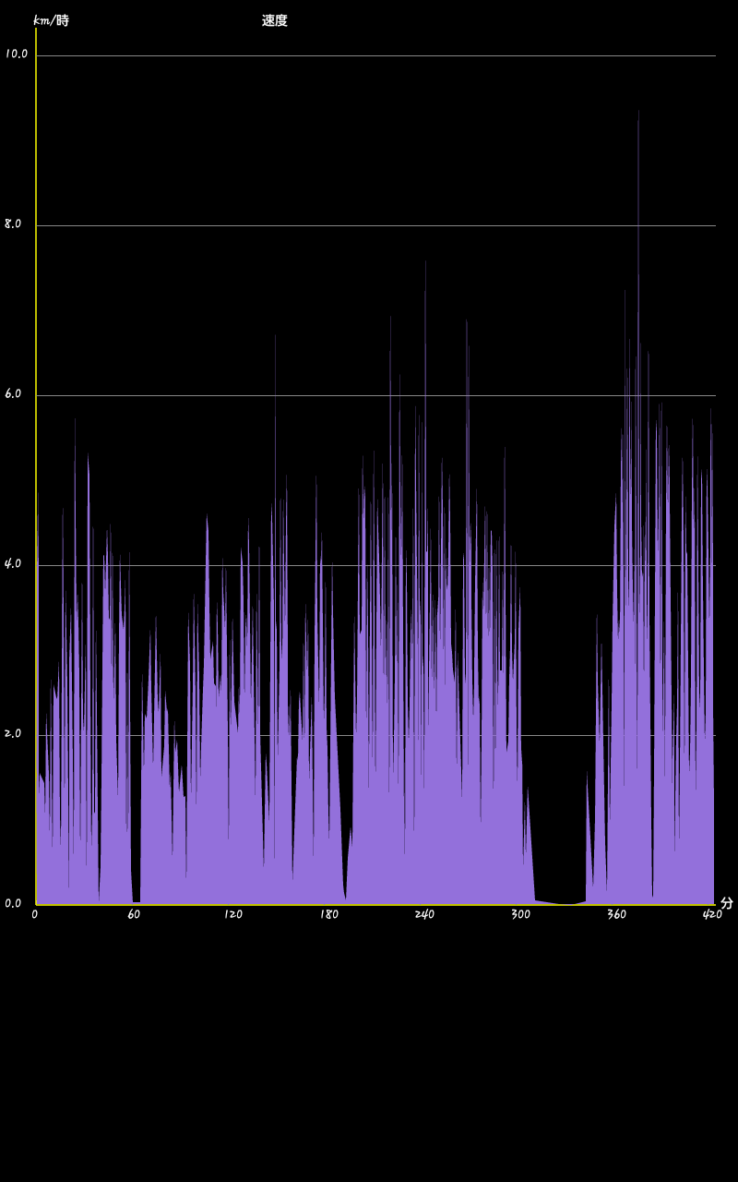Select the 120 minute x-axis label
Screen dimensions: 738x1182
click(x=232, y=914)
